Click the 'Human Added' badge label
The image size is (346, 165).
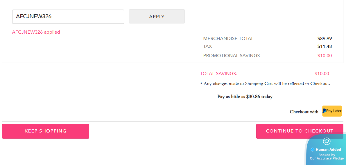tap(328, 150)
